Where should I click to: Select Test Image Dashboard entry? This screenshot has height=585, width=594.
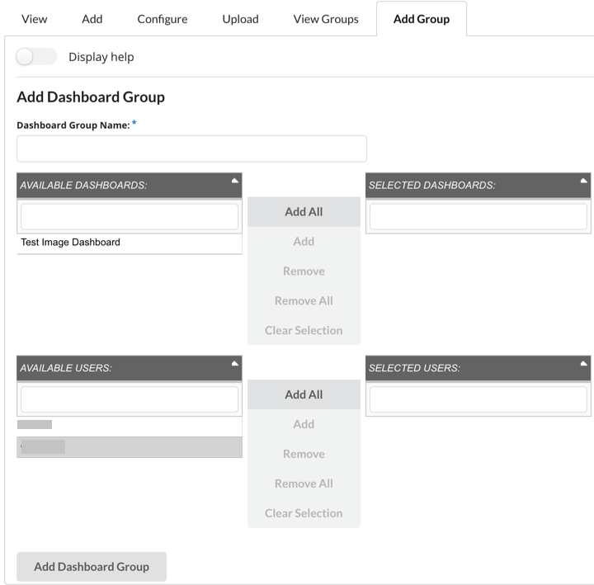(130, 243)
